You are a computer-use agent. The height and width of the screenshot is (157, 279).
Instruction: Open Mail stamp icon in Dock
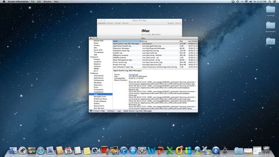50,150
